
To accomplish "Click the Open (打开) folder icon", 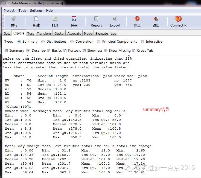I will [55, 19].
